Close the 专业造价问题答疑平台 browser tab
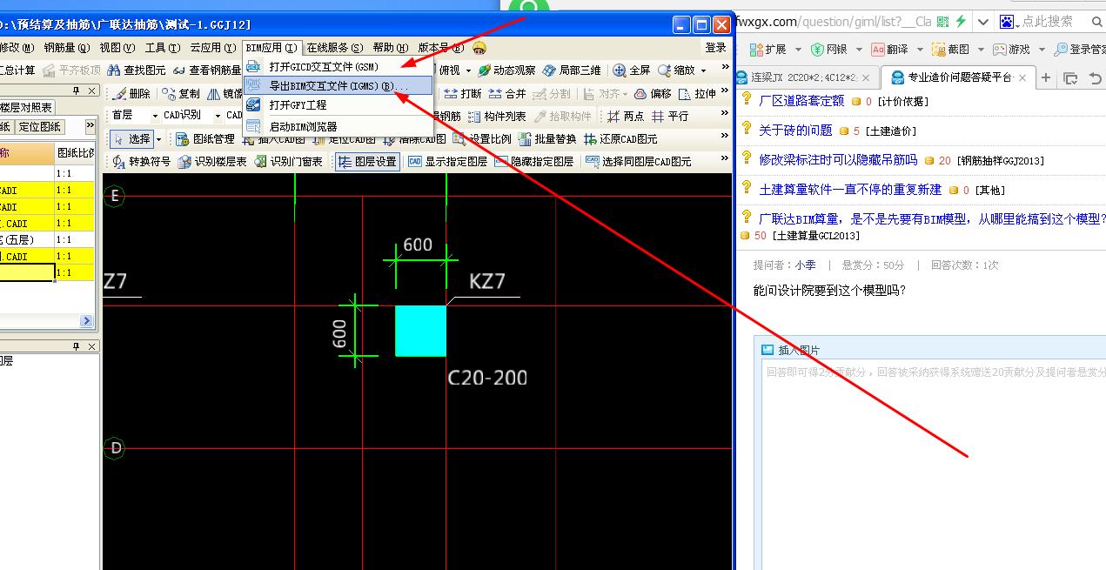This screenshot has height=570, width=1106. [1022, 77]
